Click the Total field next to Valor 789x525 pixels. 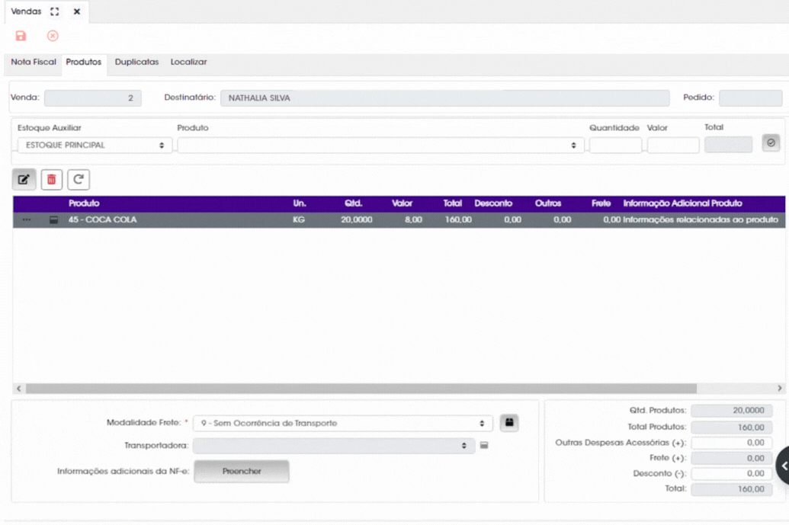(728, 145)
